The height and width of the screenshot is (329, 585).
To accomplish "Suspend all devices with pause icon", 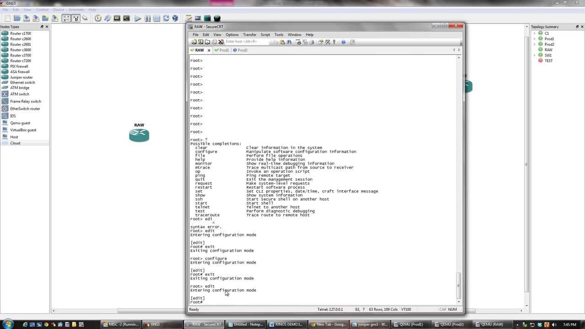I will (x=147, y=18).
